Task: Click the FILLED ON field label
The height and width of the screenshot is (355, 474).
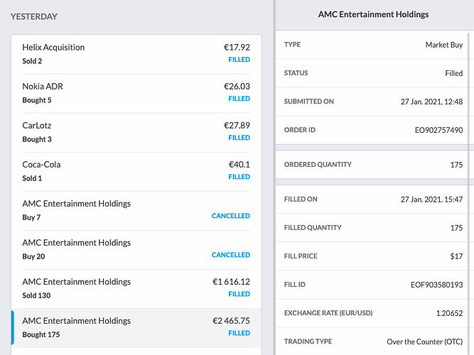Action: [x=301, y=200]
